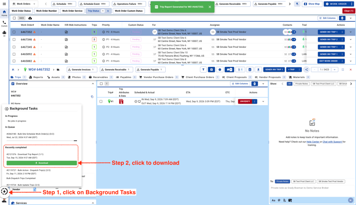
Task: Expand trip #1 row details chevron
Action: tap(263, 101)
